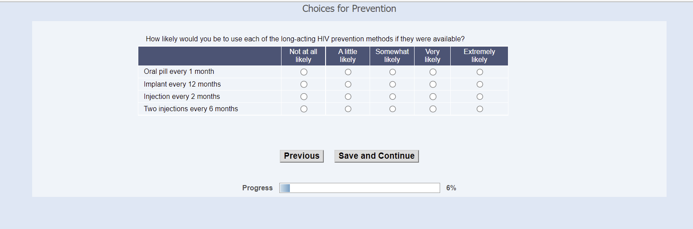Choose 'Very likely' for Injection every 2 months
This screenshot has width=693, height=229.
tap(433, 97)
